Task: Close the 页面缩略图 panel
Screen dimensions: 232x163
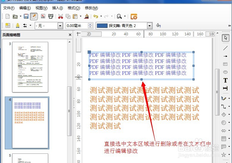Action: coord(70,35)
